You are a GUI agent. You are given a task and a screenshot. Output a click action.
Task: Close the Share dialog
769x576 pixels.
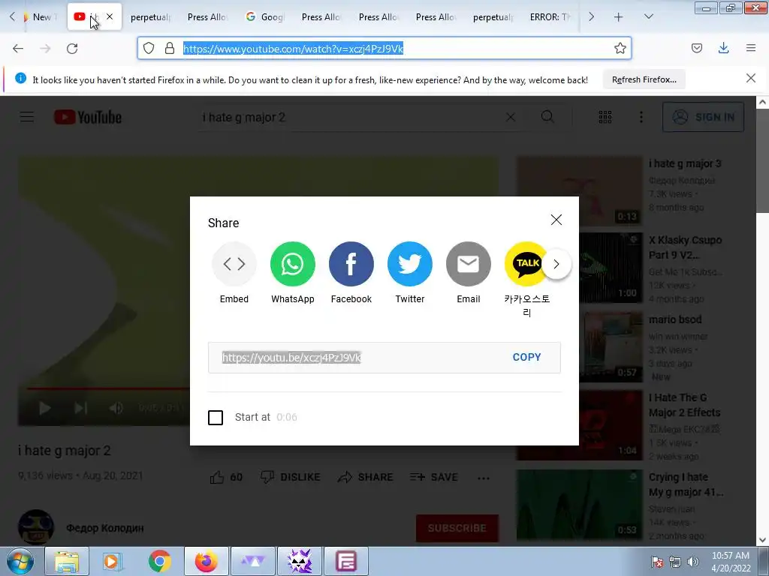pyautogui.click(x=556, y=220)
